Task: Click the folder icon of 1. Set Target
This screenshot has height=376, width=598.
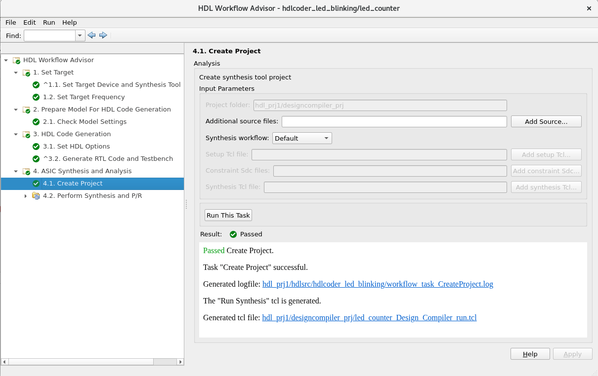Action: point(26,73)
